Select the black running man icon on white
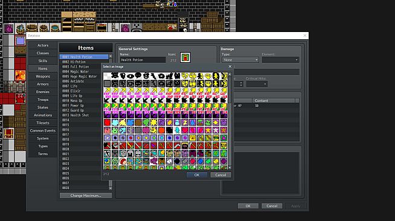The width and height of the screenshot is (395, 221). [201, 75]
